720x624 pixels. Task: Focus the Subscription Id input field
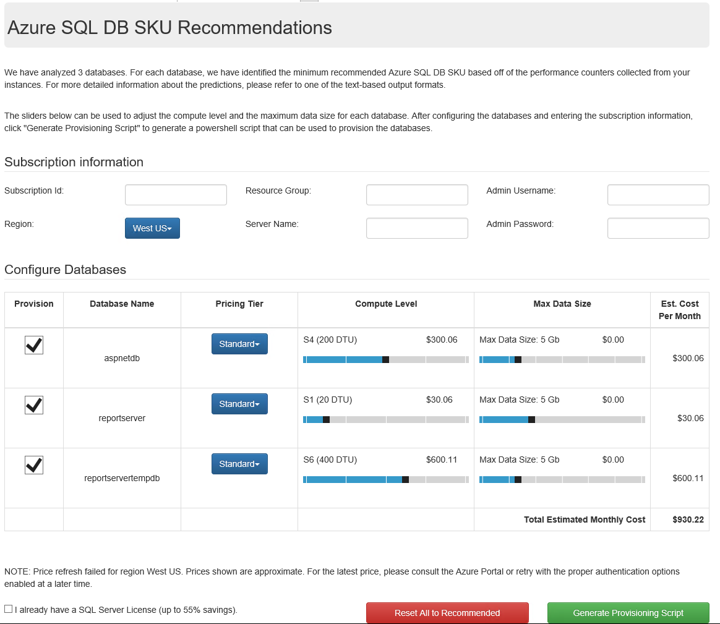[x=176, y=195]
